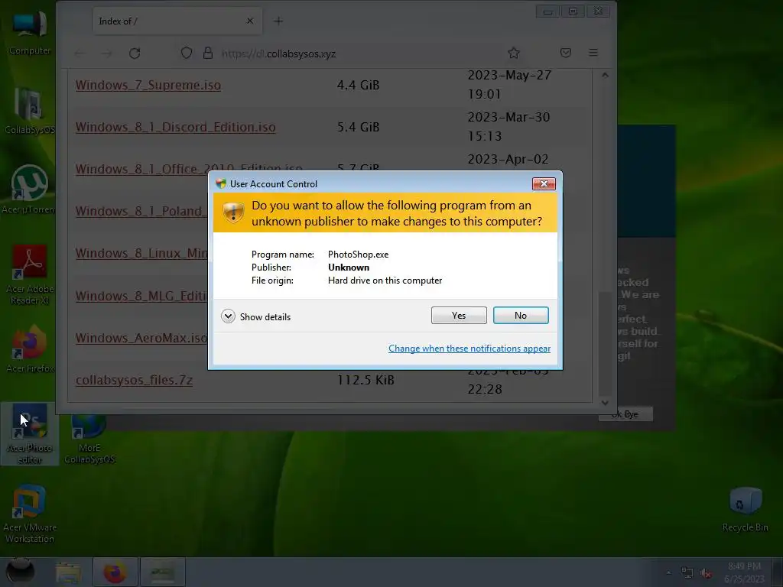Go back in Firefox window
Viewport: 783px width, 587px height.
[x=80, y=53]
